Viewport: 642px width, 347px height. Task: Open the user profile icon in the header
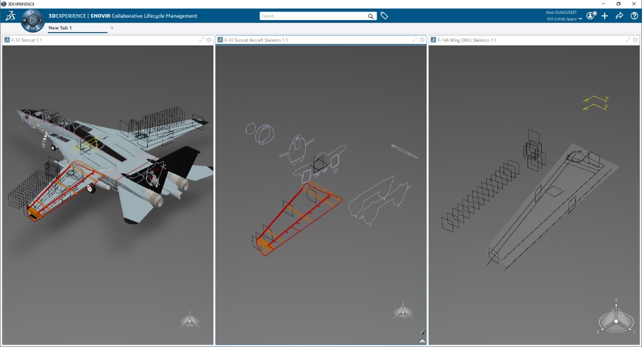(591, 15)
